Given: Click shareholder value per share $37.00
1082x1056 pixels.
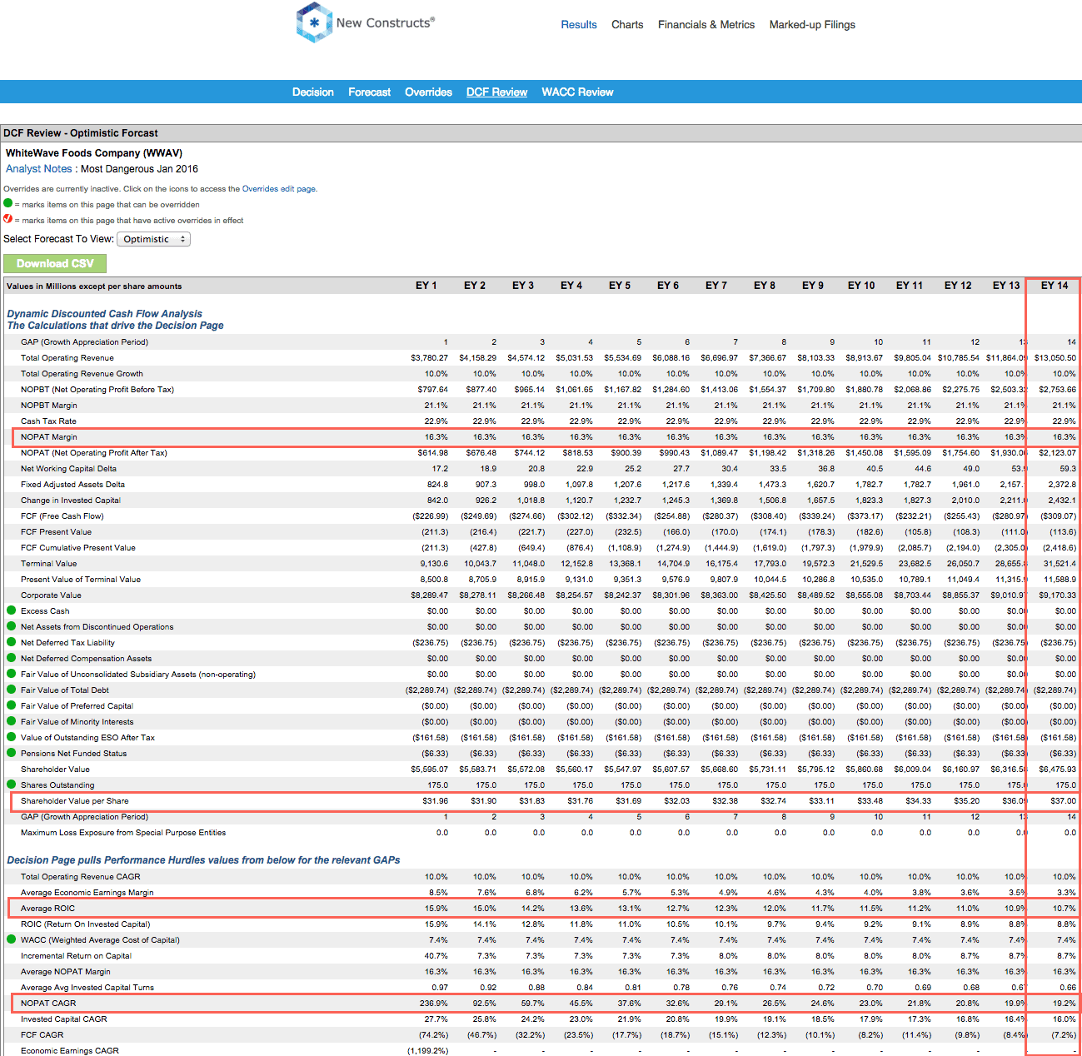Looking at the screenshot, I should tap(1063, 801).
